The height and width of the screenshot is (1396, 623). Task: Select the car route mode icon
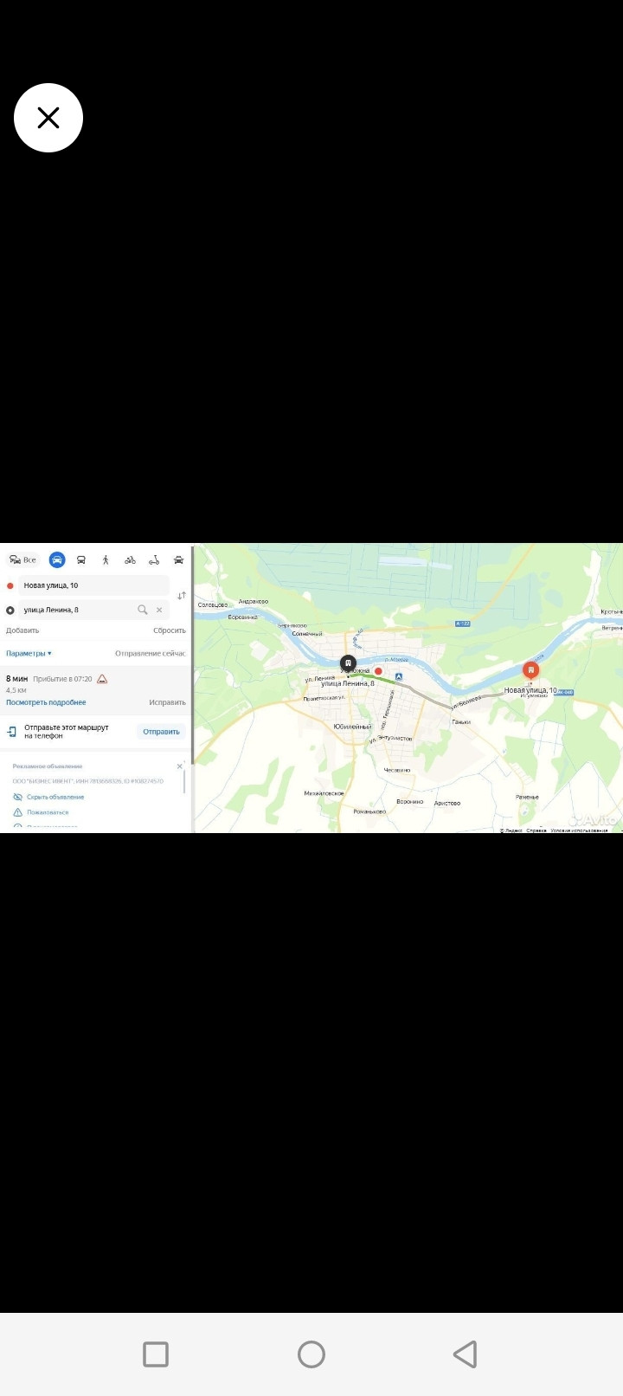click(x=57, y=559)
